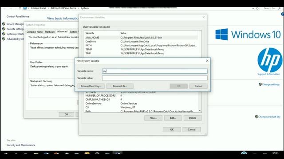Click refresh icon in address bar

coord(257,8)
